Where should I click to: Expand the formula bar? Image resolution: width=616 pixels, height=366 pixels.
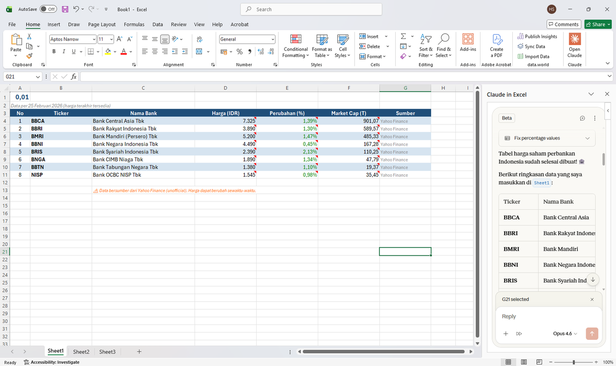click(x=609, y=76)
